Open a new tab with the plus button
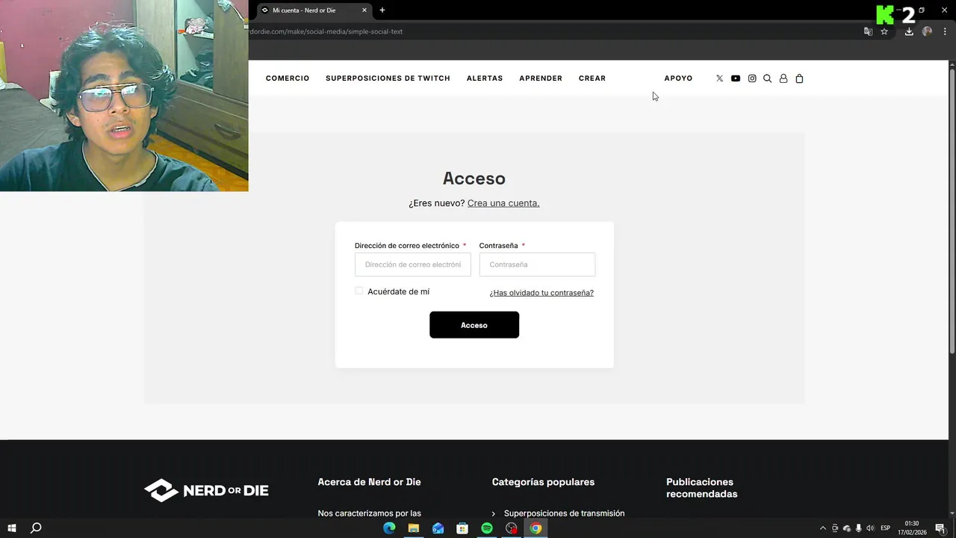Viewport: 956px width, 538px height. (x=382, y=10)
